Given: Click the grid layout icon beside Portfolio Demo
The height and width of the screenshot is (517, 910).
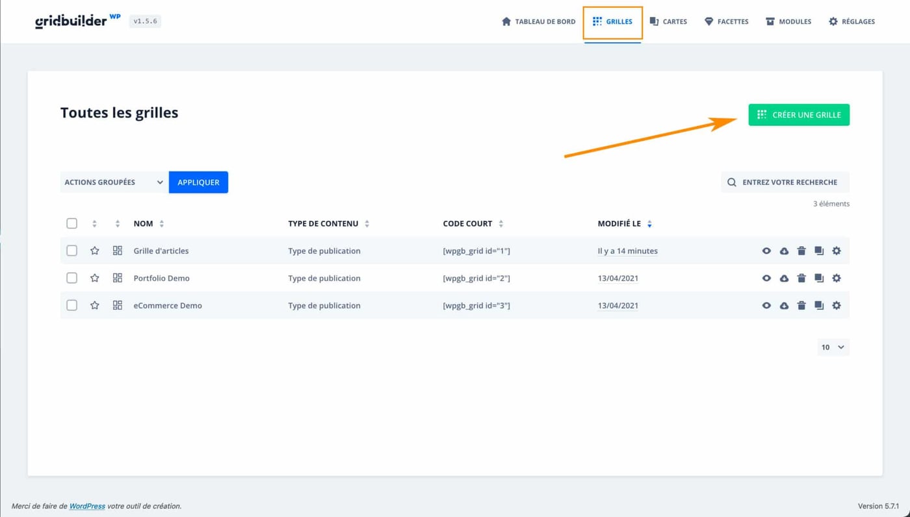Looking at the screenshot, I should tap(118, 278).
